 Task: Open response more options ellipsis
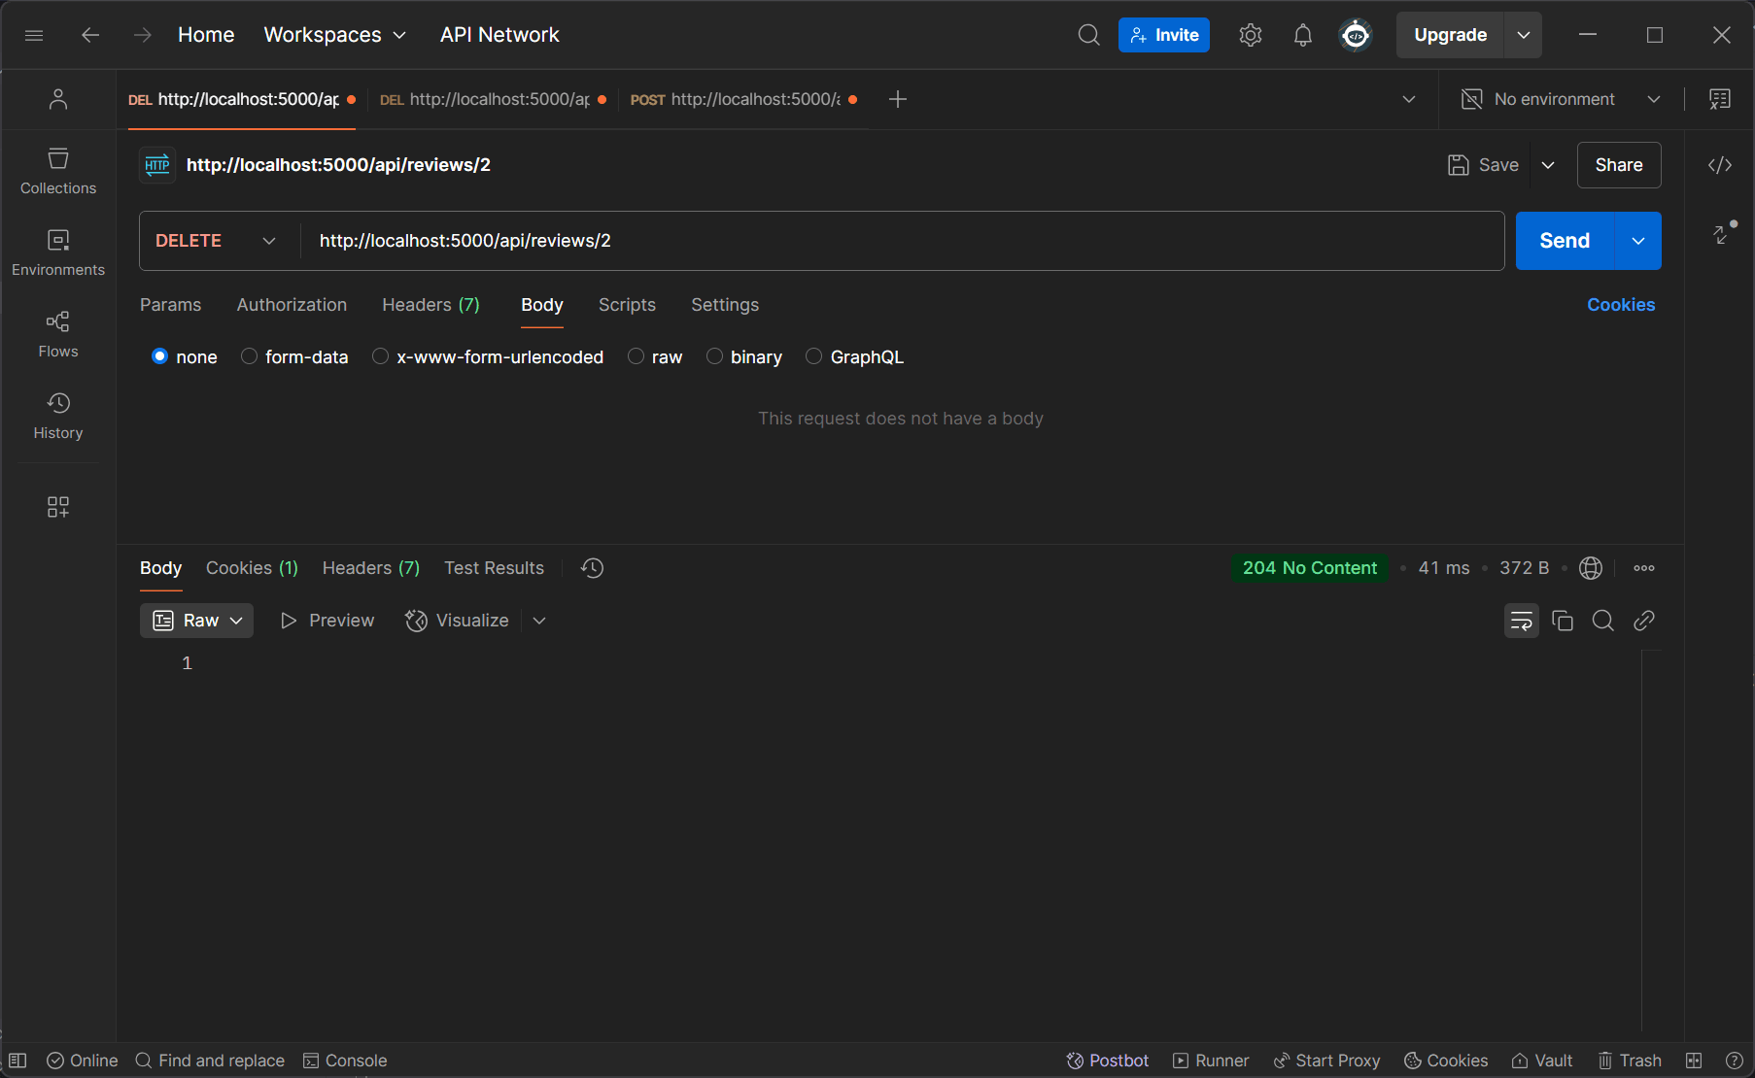click(1644, 568)
